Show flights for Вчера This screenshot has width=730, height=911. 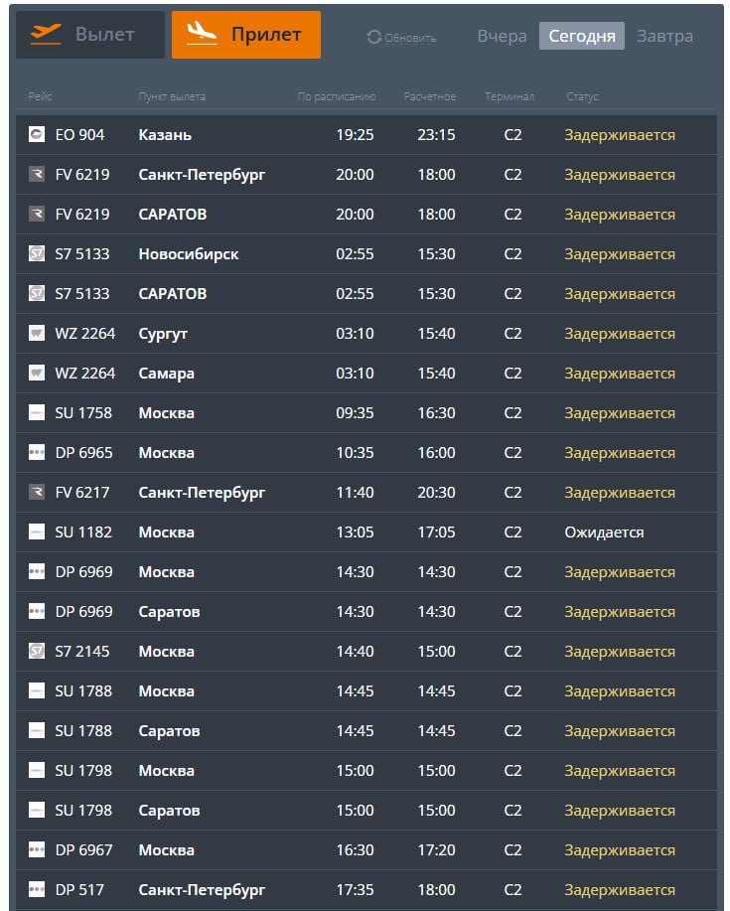click(x=502, y=36)
